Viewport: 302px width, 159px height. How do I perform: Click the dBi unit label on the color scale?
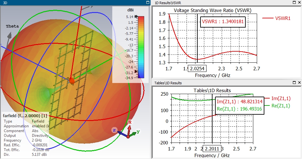click(x=131, y=10)
